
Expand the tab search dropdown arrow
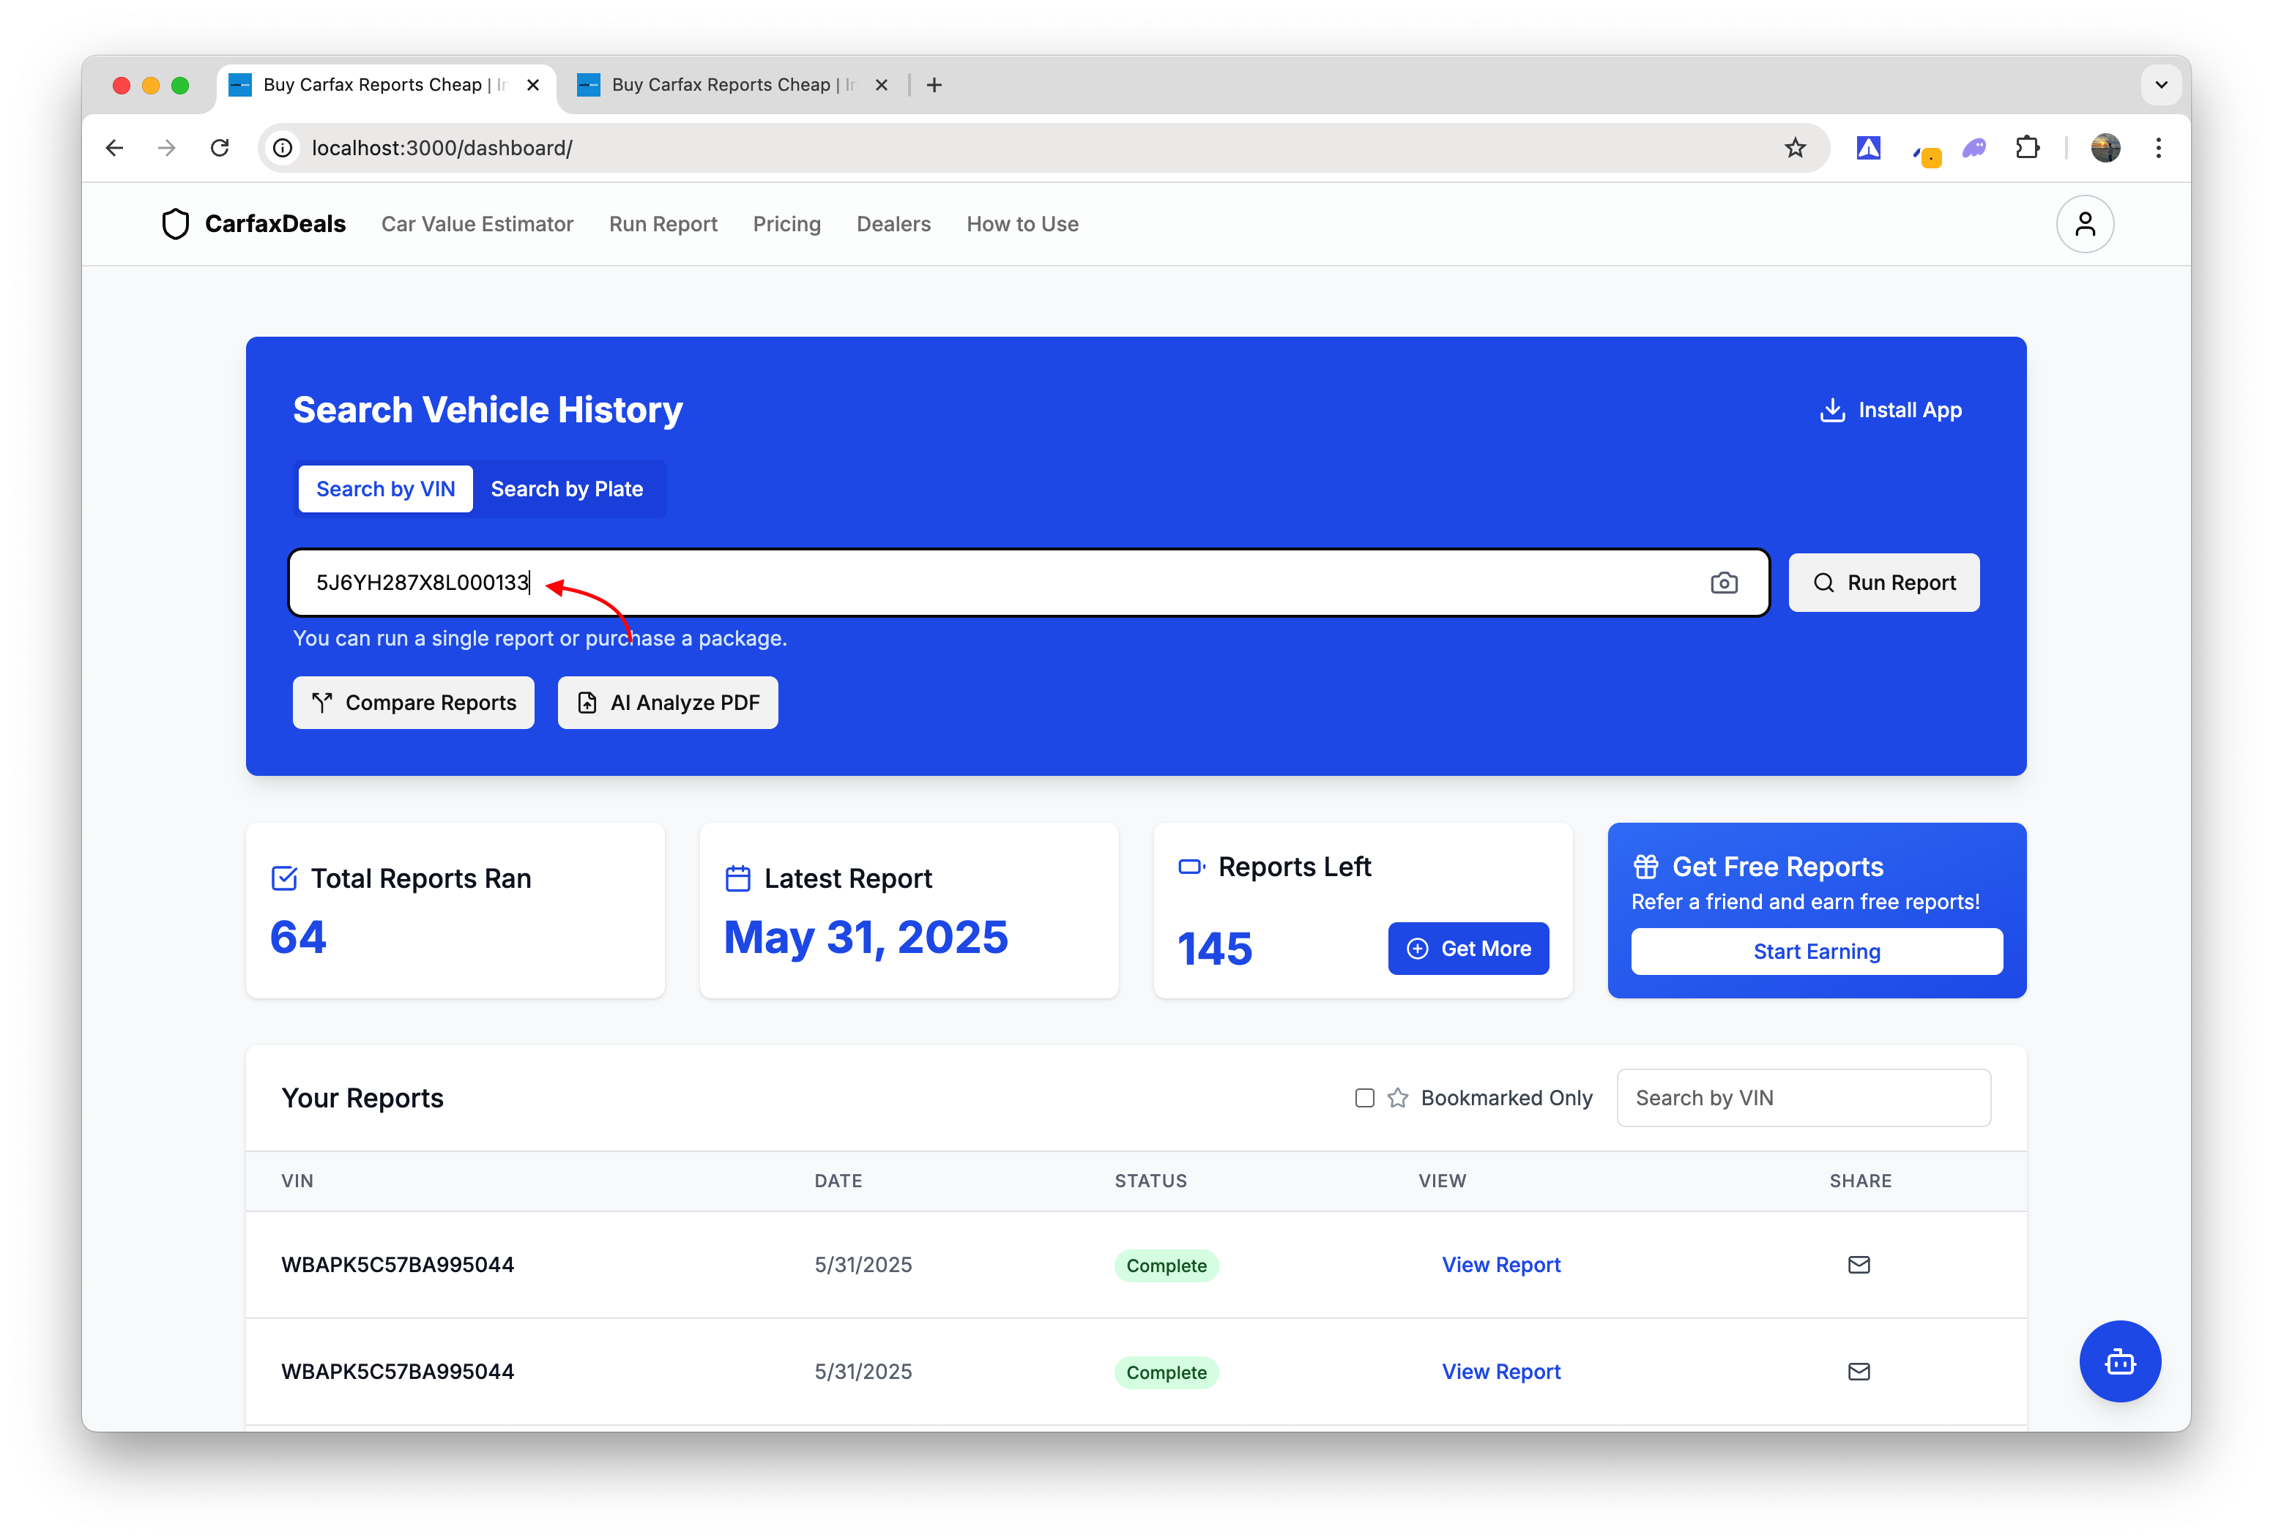point(2162,85)
